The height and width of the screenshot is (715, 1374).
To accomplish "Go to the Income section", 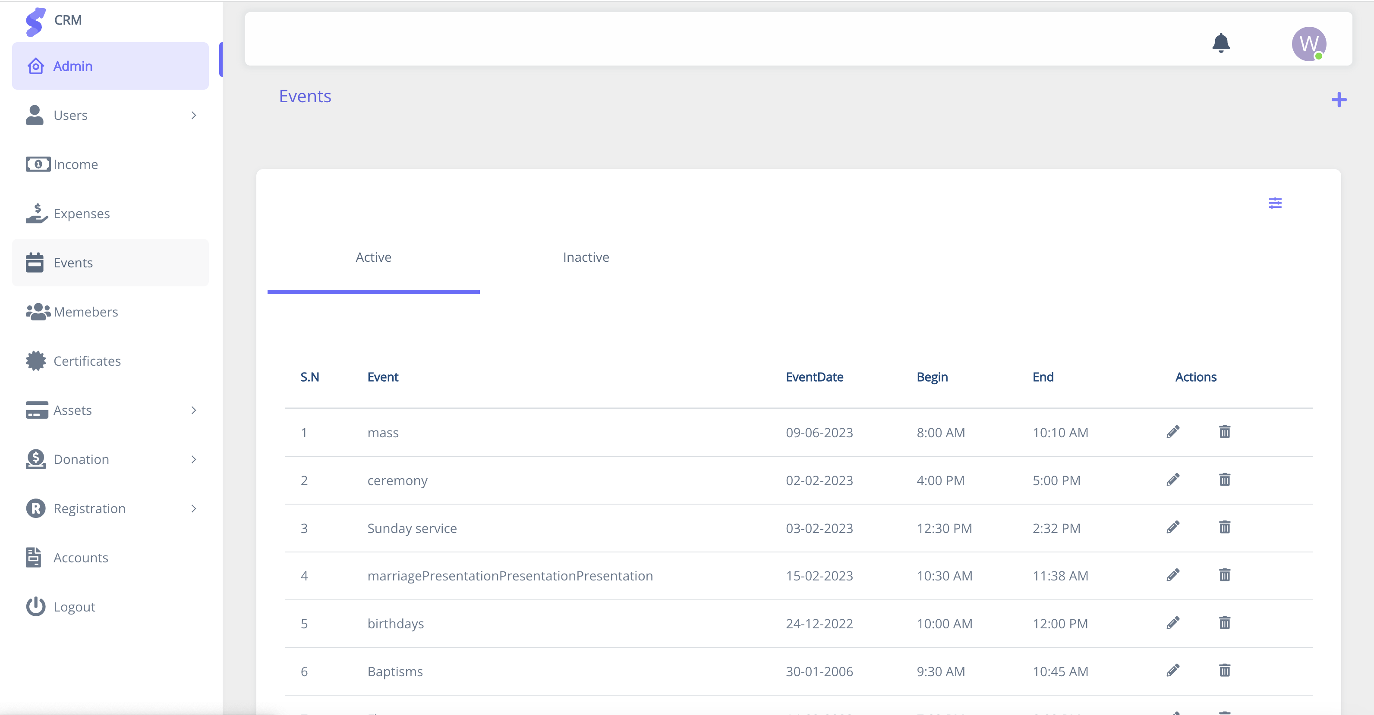I will click(x=75, y=165).
